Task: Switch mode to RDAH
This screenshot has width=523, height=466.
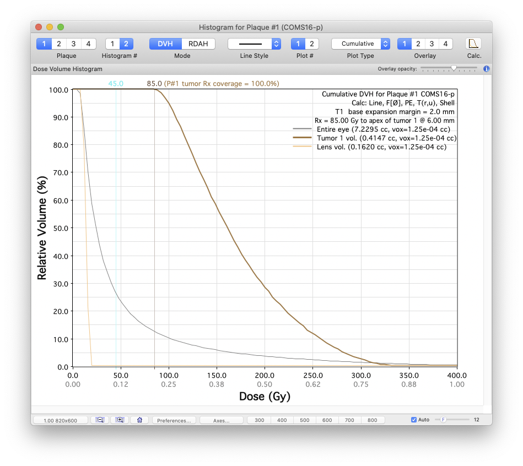Action: click(x=198, y=44)
